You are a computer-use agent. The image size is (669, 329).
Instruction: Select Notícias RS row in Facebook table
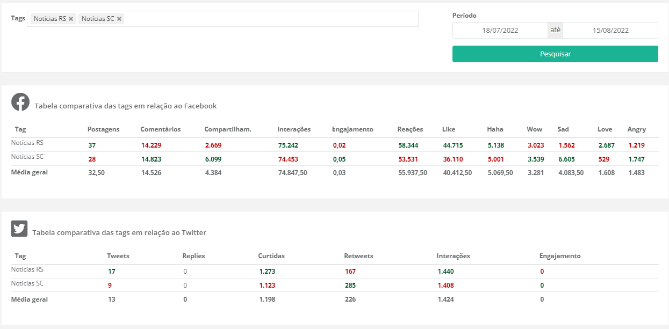27,143
